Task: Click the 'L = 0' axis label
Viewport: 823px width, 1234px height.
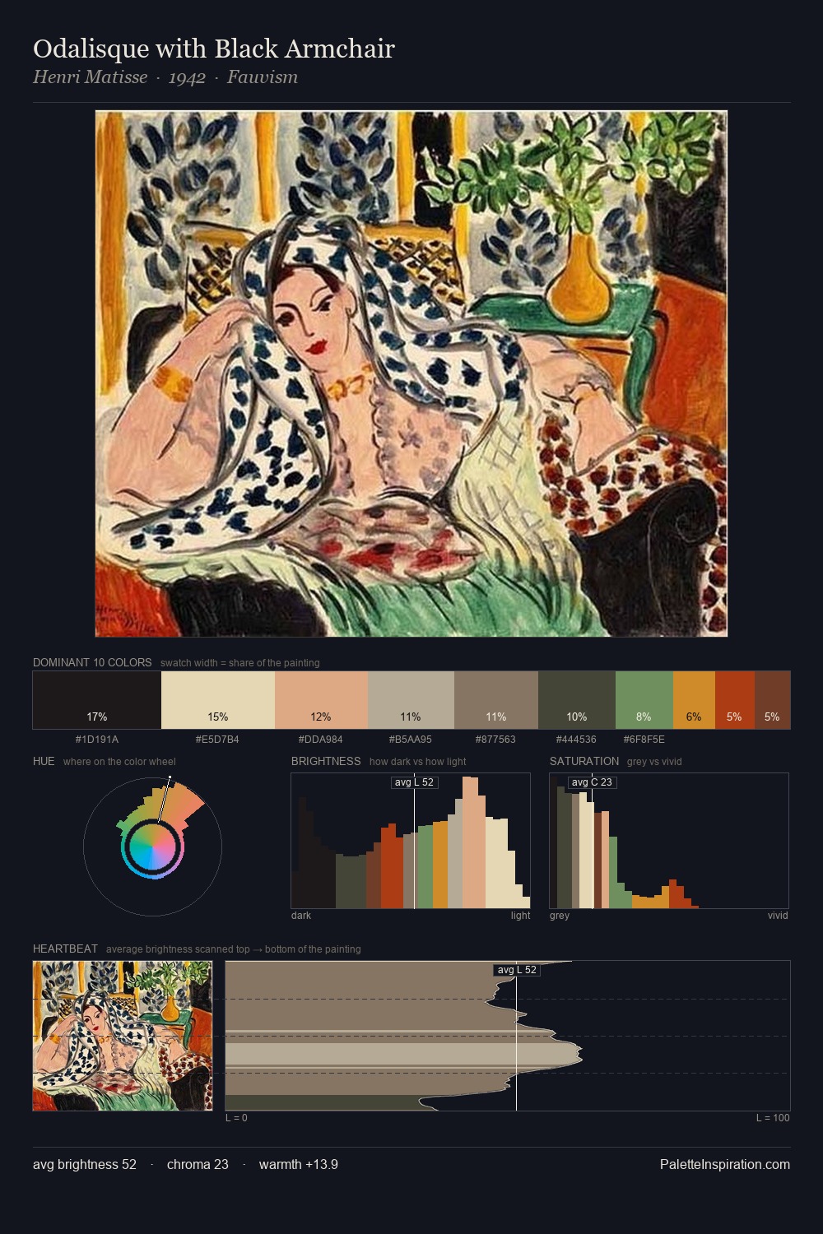Action: click(236, 1118)
